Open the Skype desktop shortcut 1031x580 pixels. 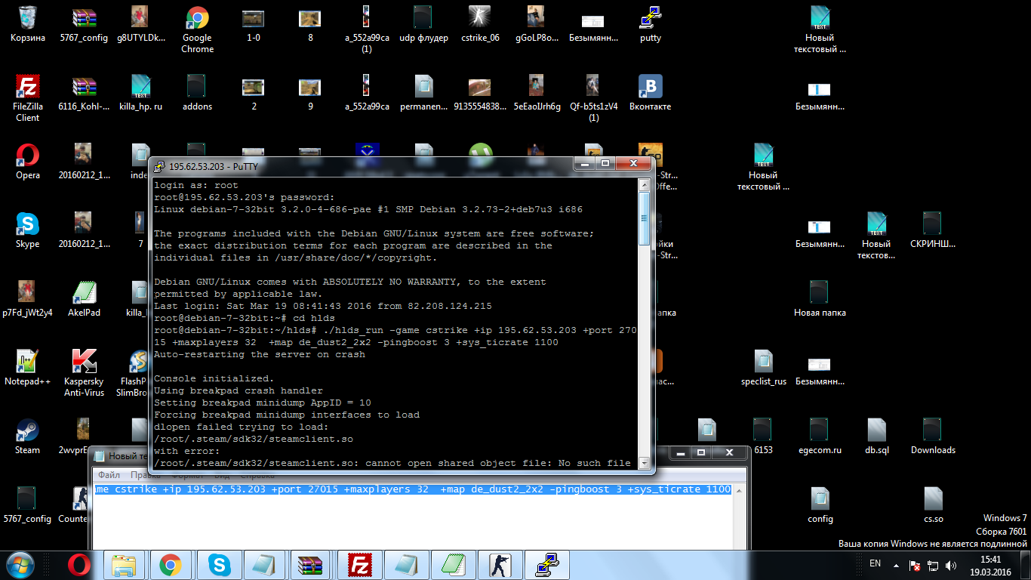click(x=28, y=230)
